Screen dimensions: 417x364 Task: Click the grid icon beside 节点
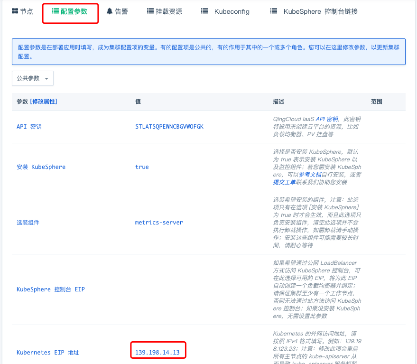pyautogui.click(x=15, y=11)
